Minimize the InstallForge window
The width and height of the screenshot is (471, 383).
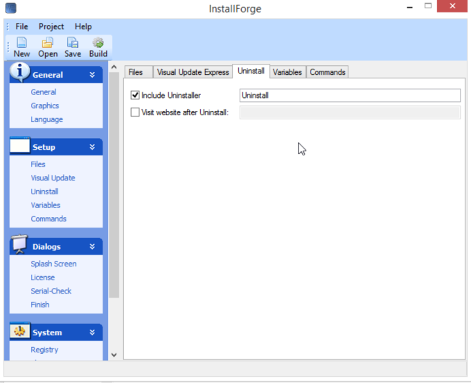[x=409, y=7]
